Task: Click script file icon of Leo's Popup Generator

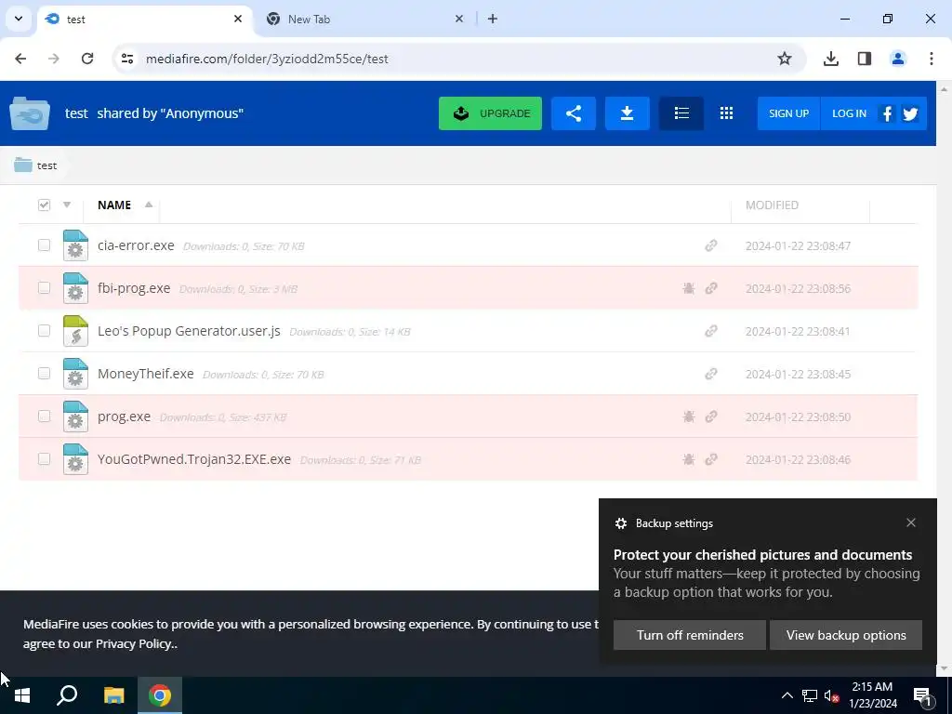Action: (x=75, y=331)
